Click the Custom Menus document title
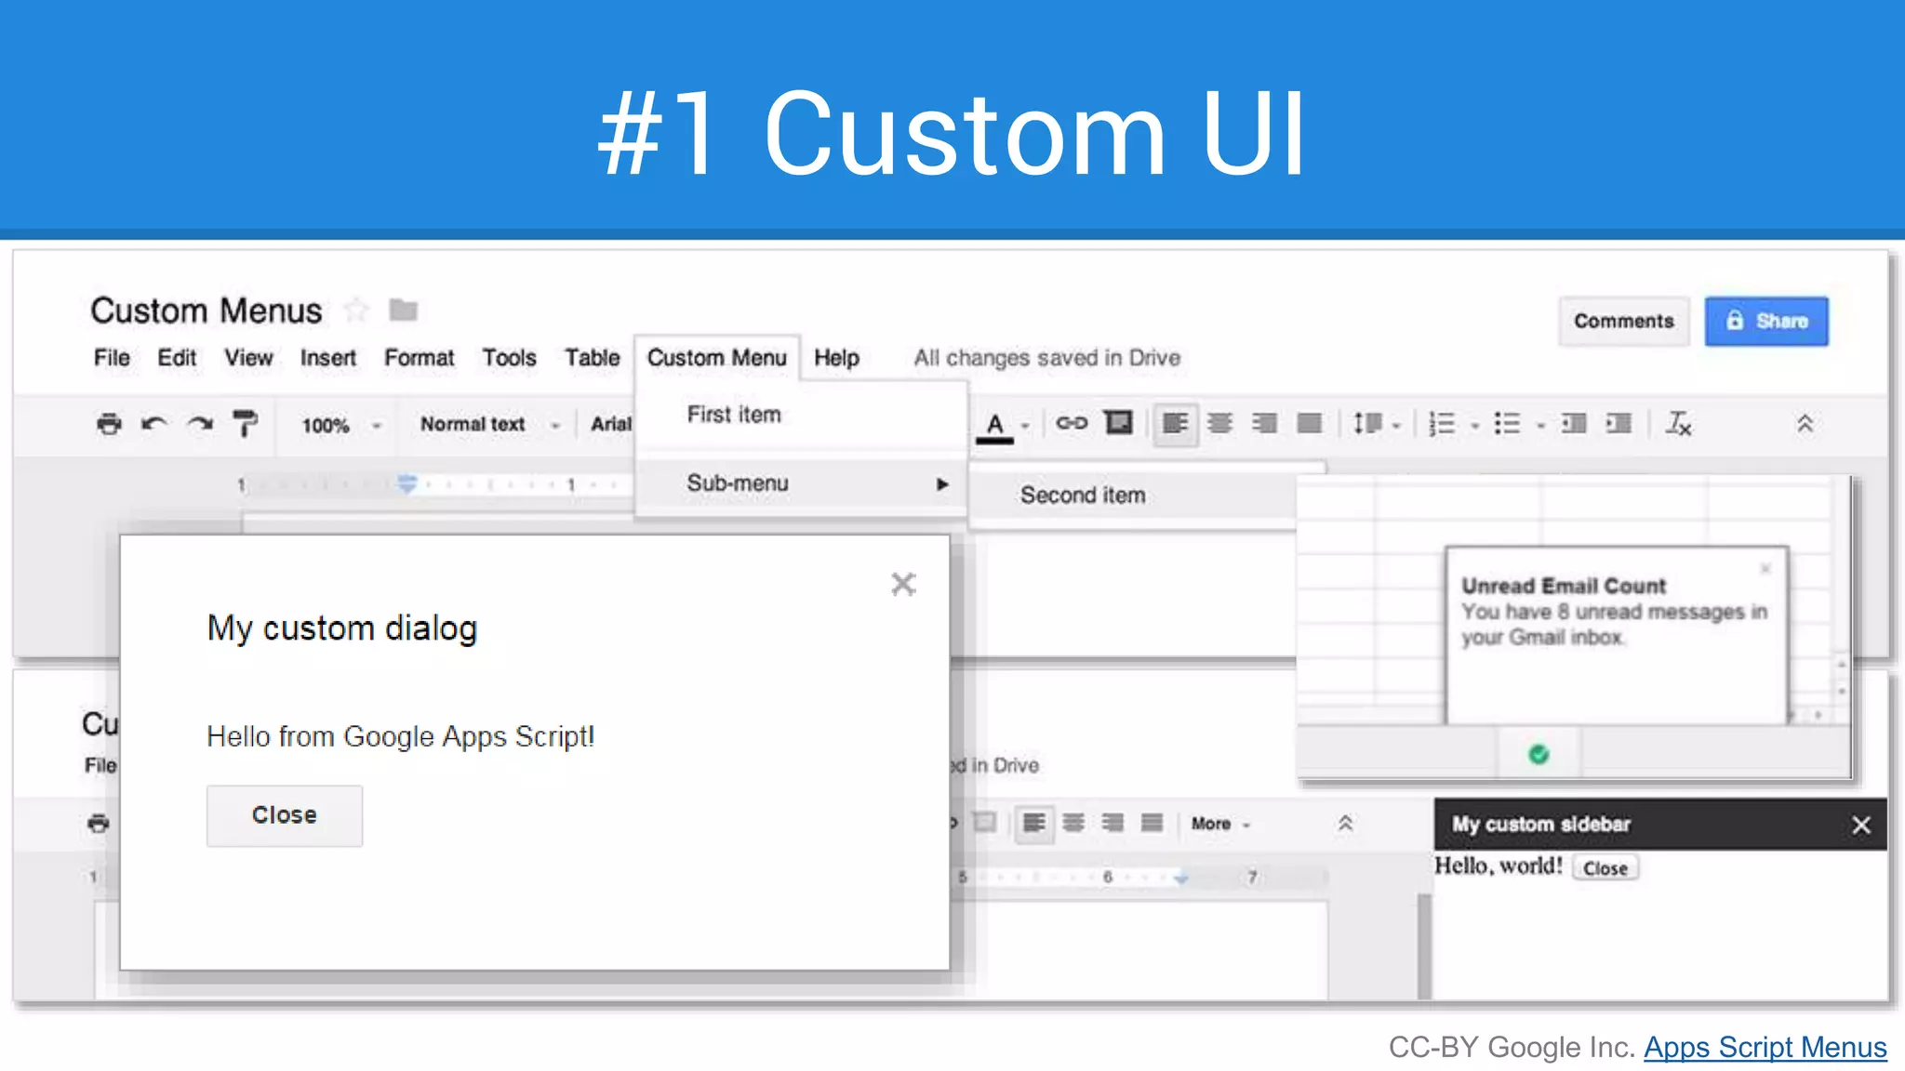This screenshot has width=1905, height=1071. click(x=206, y=311)
